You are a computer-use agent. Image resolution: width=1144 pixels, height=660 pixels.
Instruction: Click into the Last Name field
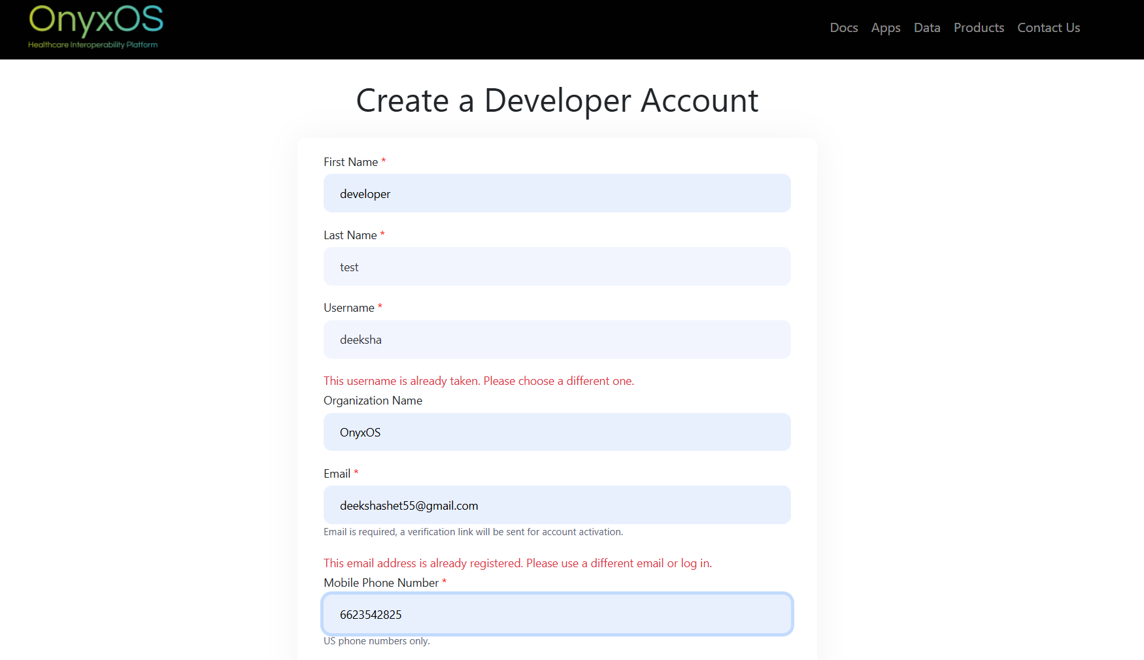tap(557, 267)
